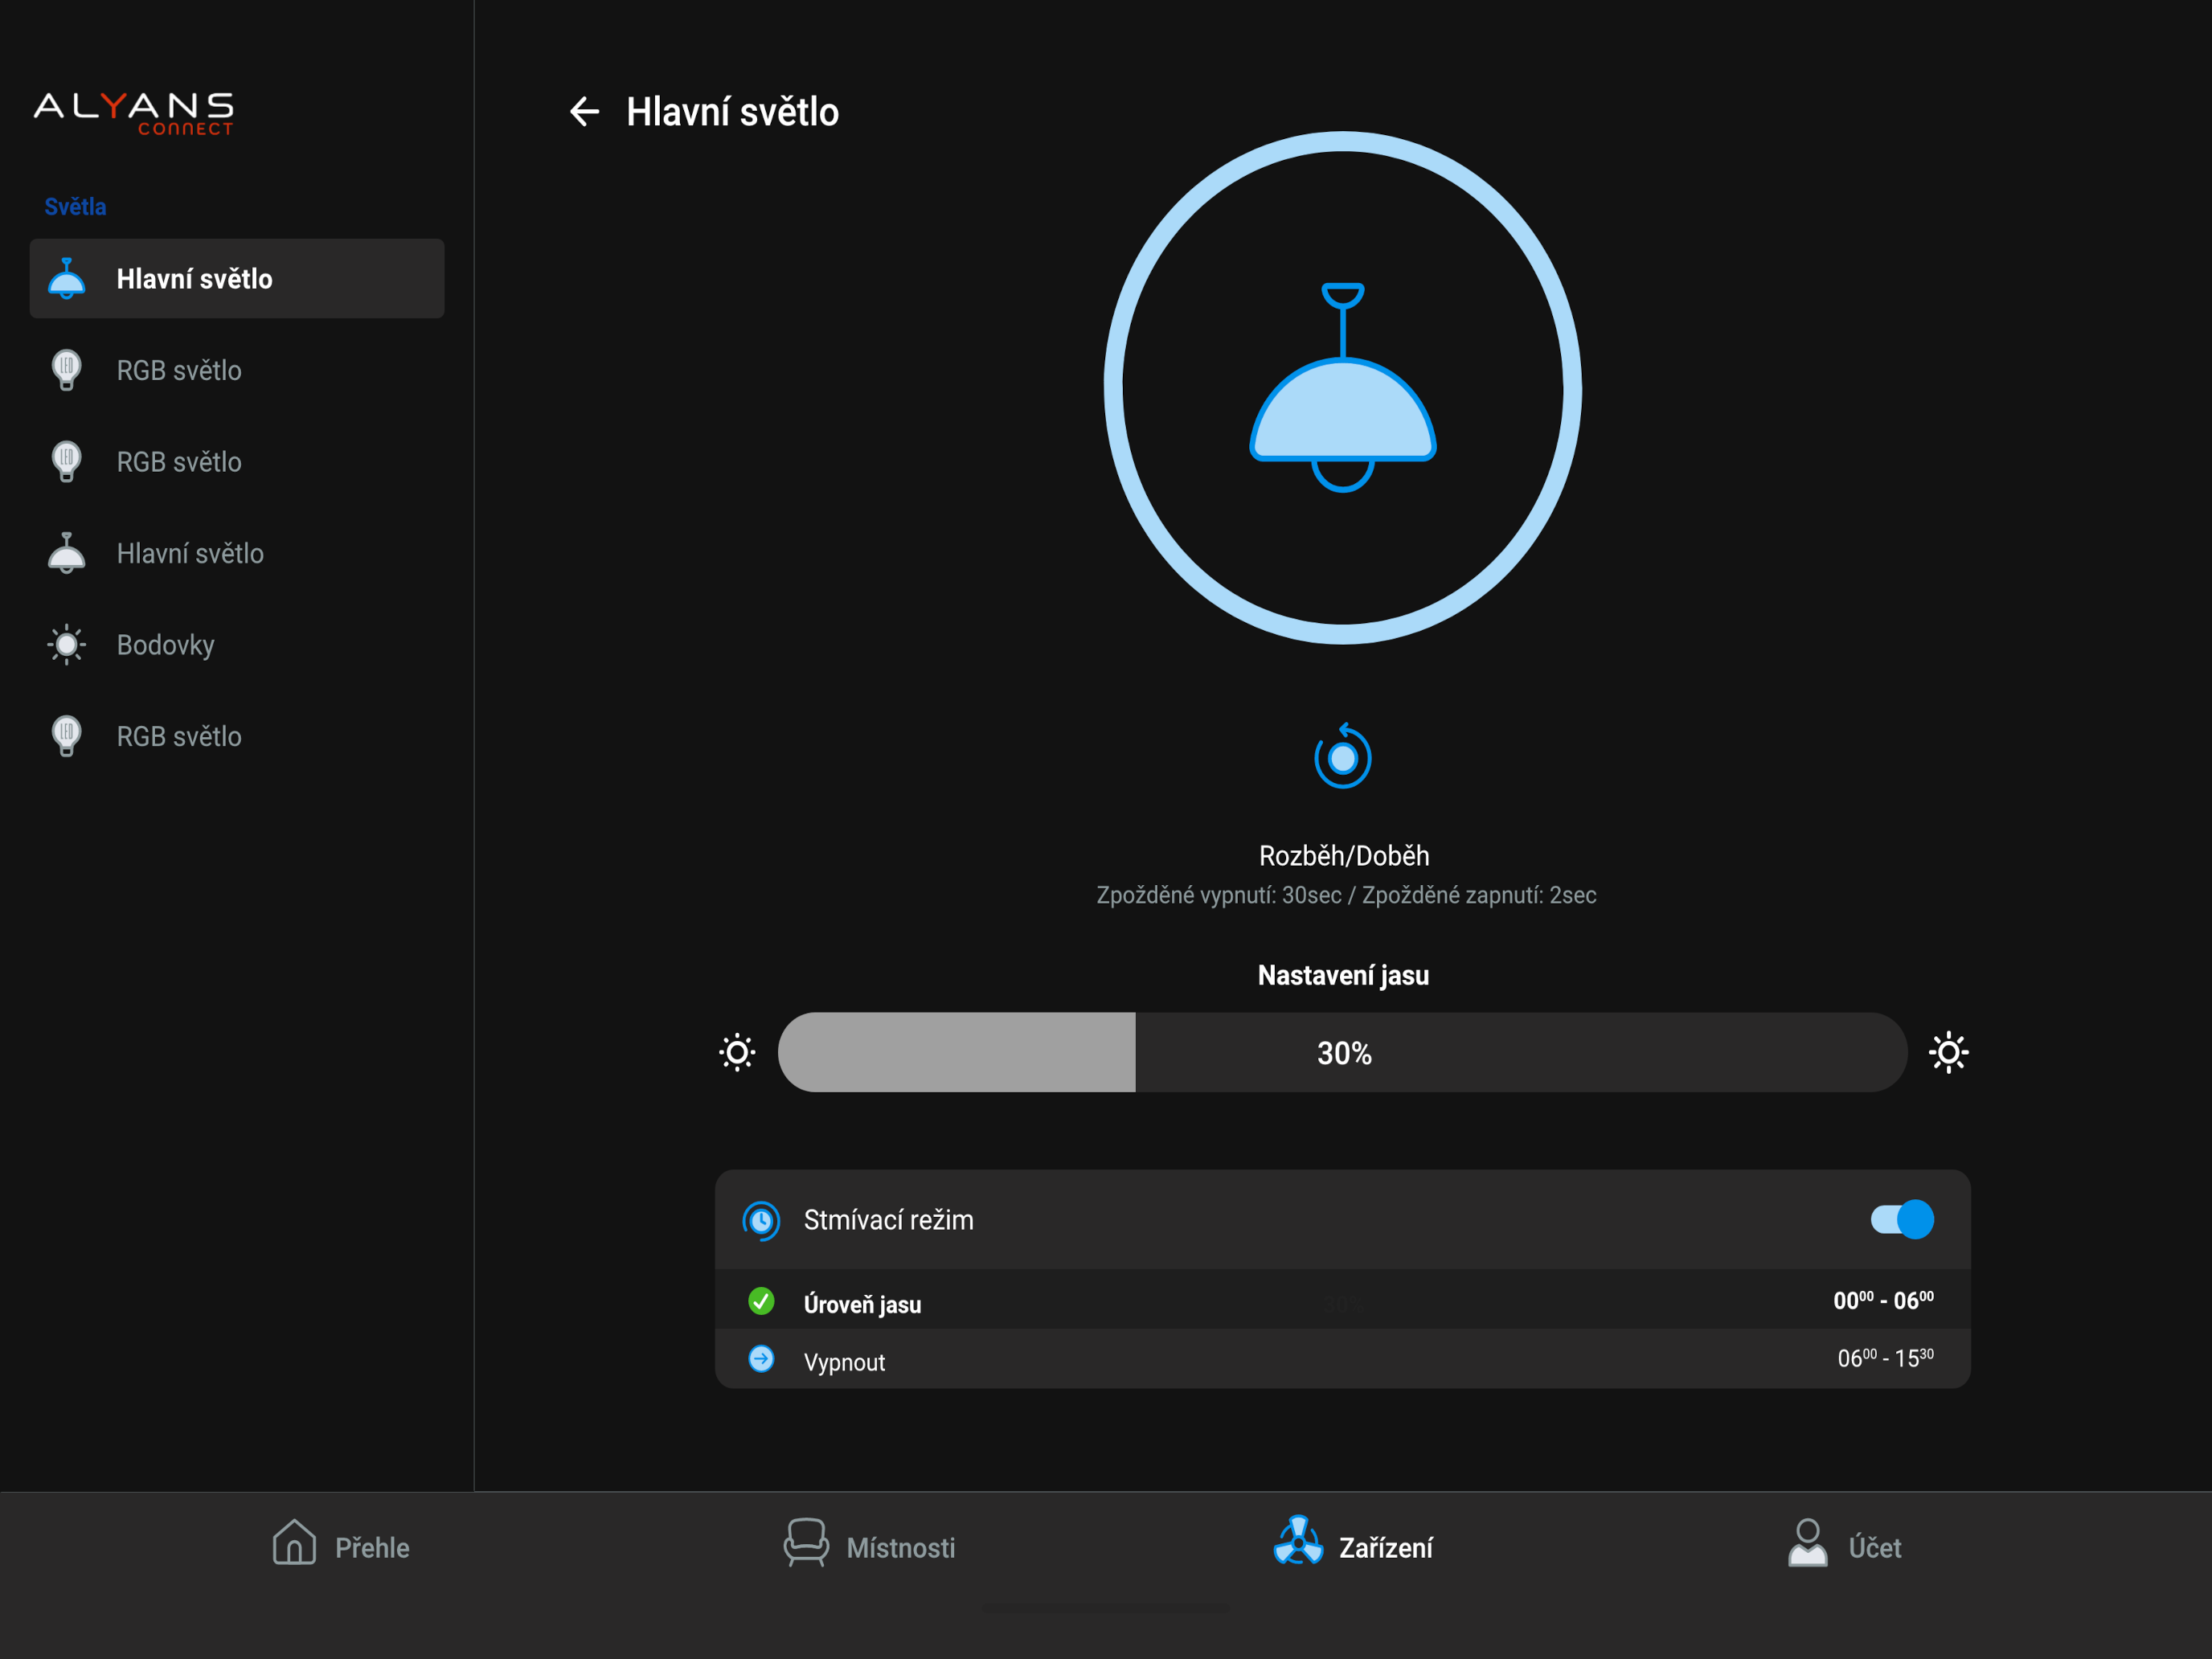Select the Bodovky sidebar item
Viewport: 2212px width, 1659px height.
pos(237,645)
